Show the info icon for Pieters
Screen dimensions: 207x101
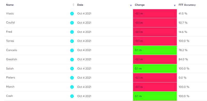click(x=72, y=78)
